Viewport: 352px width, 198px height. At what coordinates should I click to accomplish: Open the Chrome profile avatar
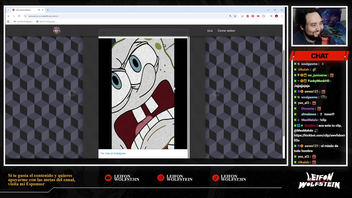[x=276, y=16]
